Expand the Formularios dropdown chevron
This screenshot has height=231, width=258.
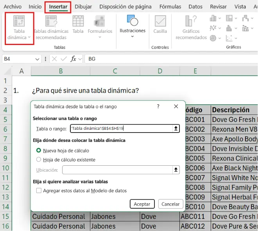100,37
